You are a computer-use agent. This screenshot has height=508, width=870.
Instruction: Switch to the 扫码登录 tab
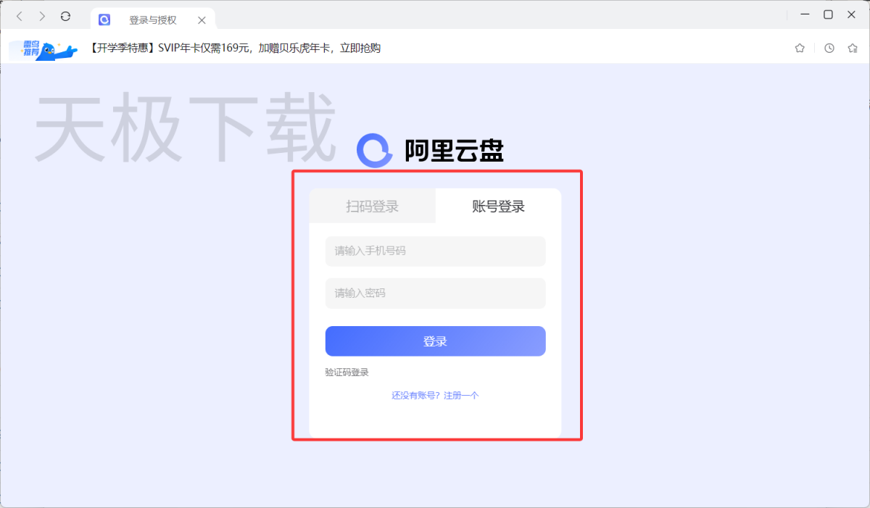pyautogui.click(x=373, y=207)
